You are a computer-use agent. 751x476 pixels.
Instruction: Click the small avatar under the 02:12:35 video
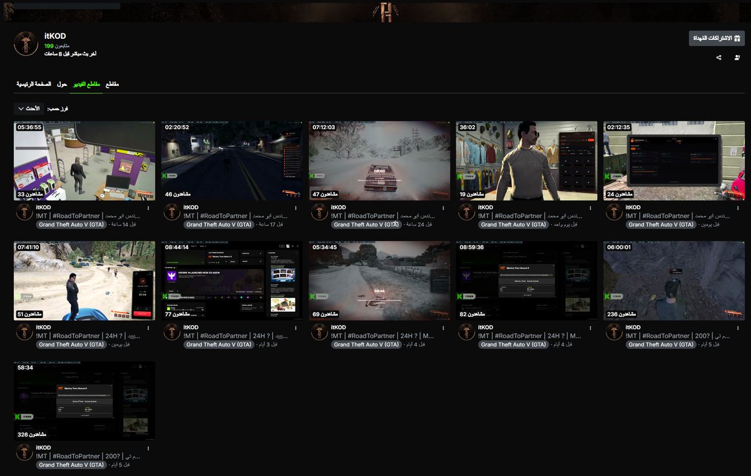tap(614, 212)
